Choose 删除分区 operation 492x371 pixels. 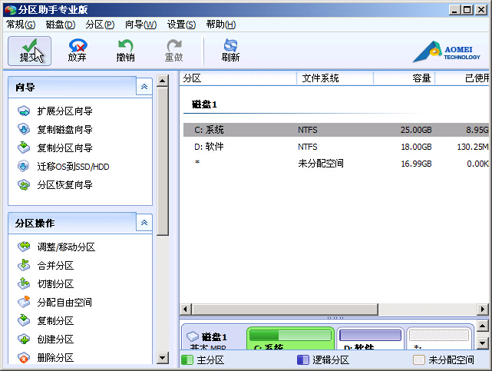[55, 358]
